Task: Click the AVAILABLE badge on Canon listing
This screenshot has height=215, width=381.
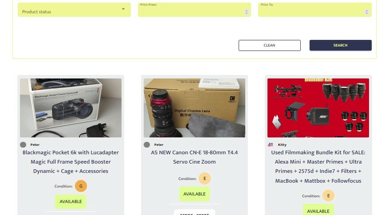Action: coord(194,194)
